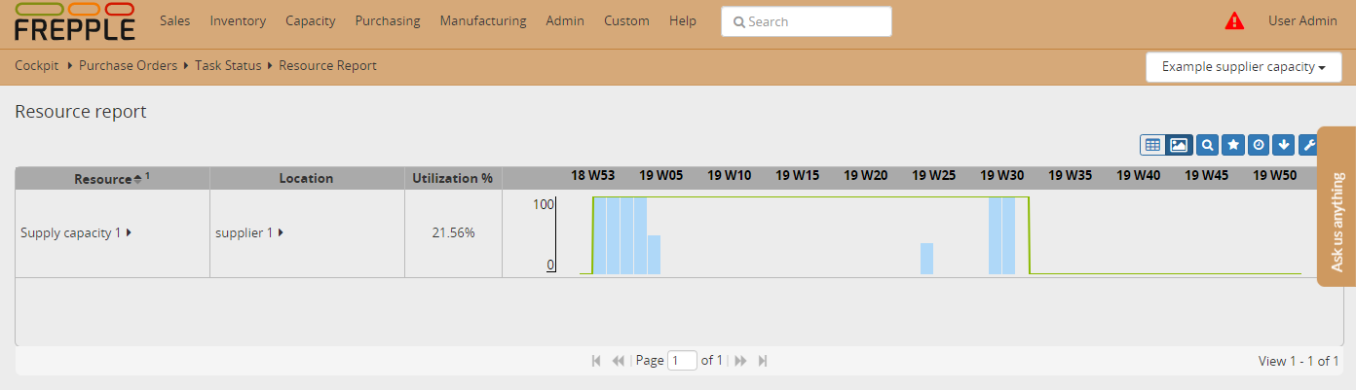Click the 19 W40 time bucket header
Screen dimensions: 1356x390
(1138, 176)
